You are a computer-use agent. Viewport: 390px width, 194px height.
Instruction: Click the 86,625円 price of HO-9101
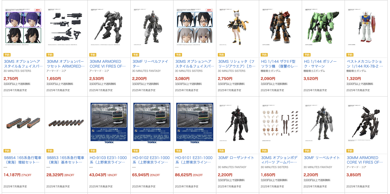coord(183,175)
